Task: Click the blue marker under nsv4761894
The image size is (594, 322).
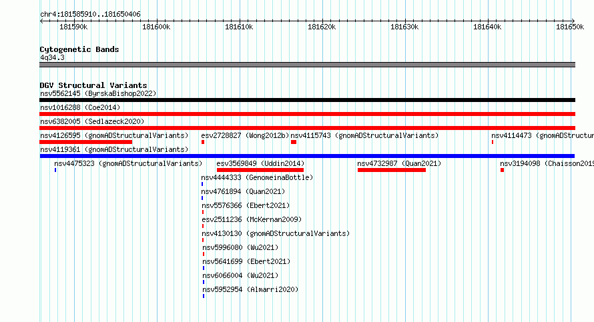Action: click(202, 198)
